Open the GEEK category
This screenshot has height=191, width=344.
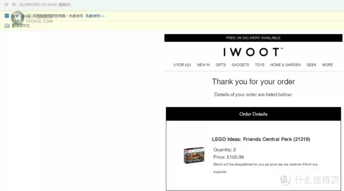tap(311, 65)
